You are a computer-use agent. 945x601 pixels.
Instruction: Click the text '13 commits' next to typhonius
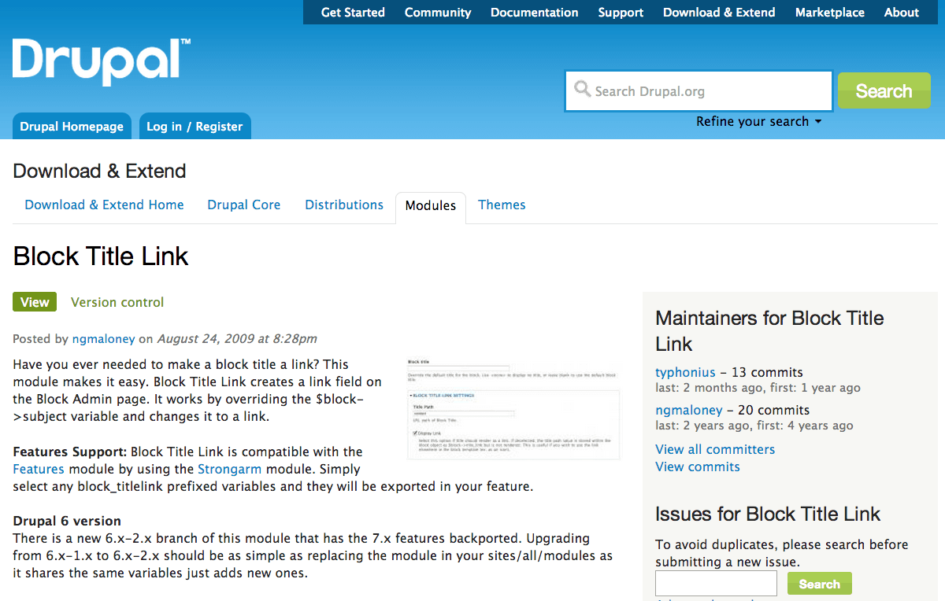click(767, 372)
